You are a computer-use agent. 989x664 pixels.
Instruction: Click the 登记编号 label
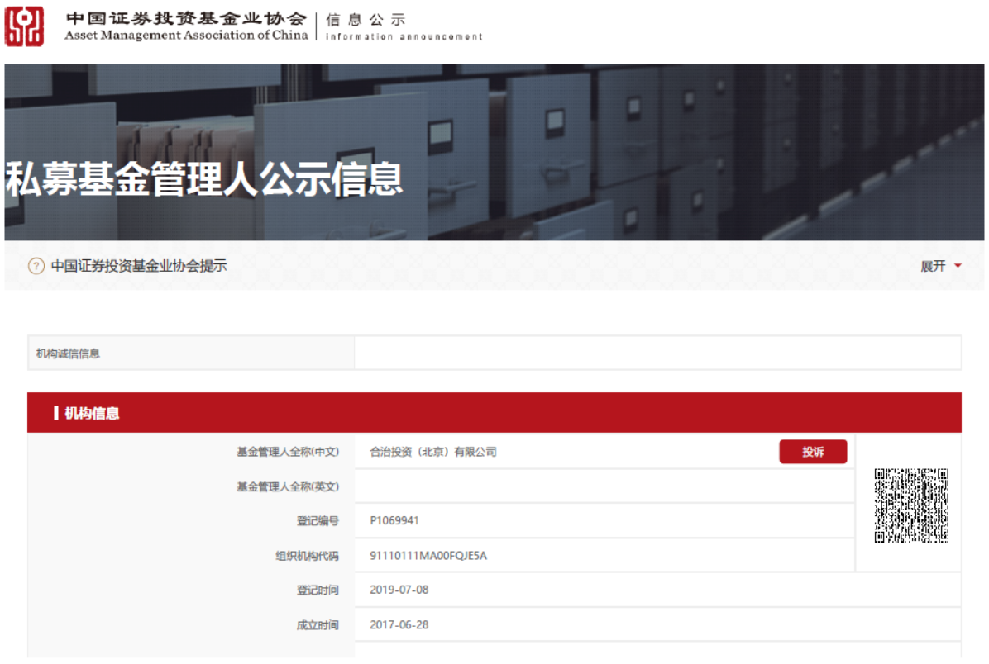[x=318, y=521]
